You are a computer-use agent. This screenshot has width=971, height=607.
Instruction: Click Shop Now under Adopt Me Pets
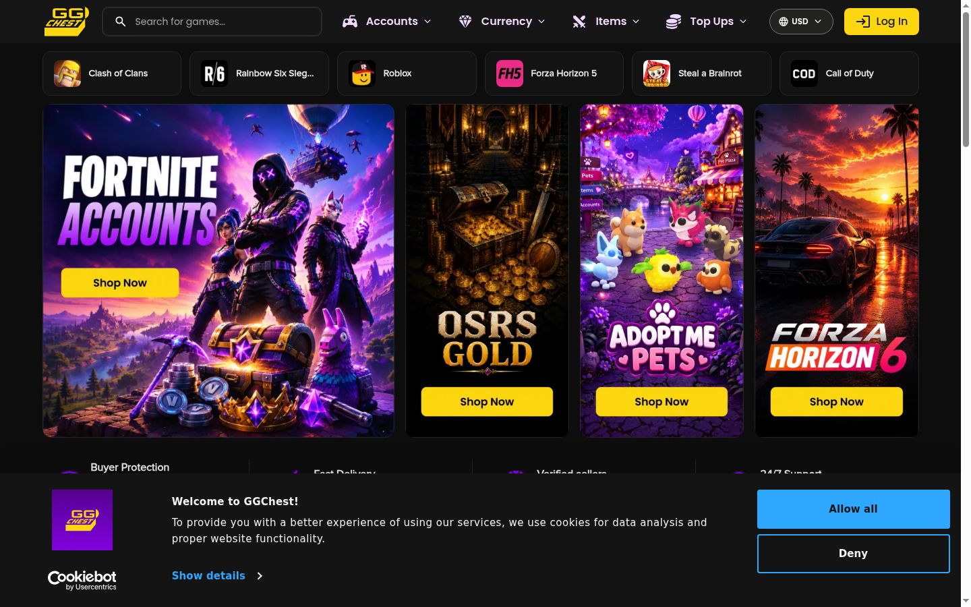point(661,402)
